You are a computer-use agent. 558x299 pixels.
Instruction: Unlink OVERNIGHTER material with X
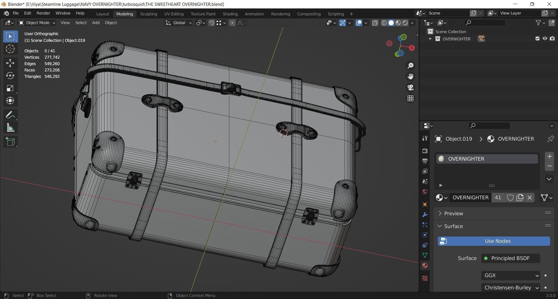(x=529, y=198)
